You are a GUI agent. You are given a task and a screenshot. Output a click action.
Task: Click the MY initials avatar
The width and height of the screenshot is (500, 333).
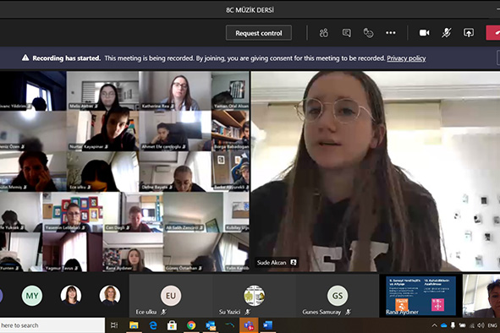click(32, 296)
